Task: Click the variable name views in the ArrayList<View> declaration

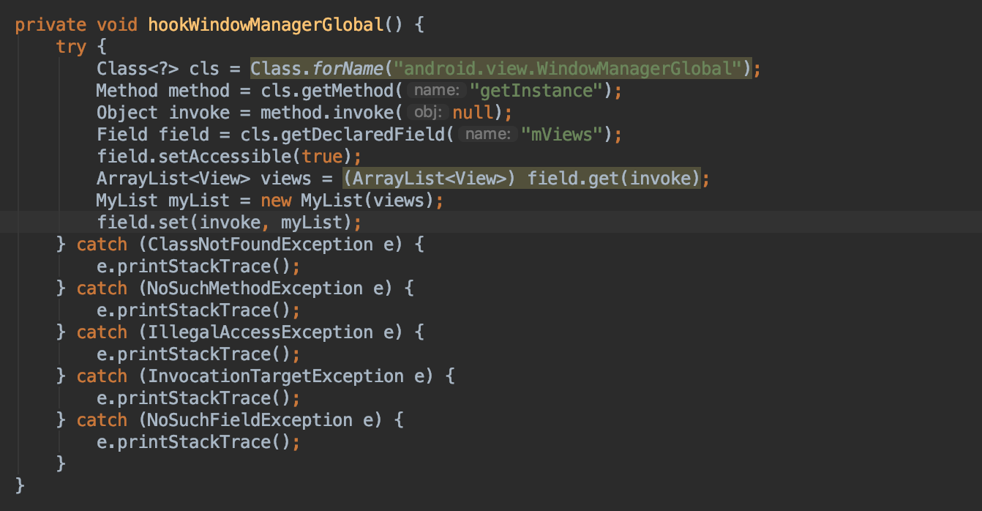Action: pyautogui.click(x=286, y=179)
